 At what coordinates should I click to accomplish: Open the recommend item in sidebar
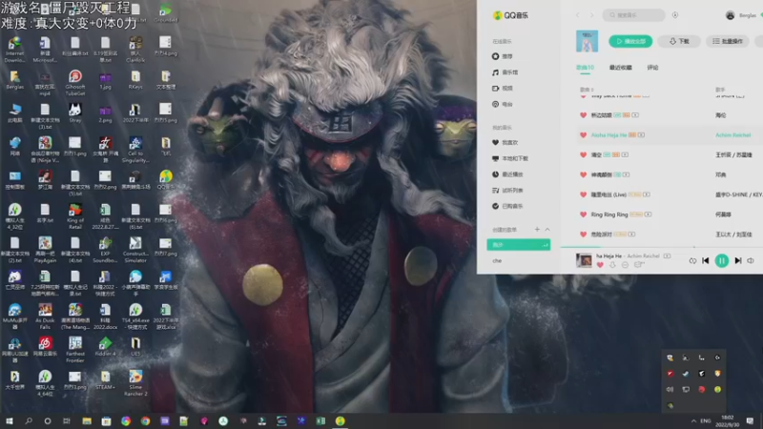tap(503, 56)
